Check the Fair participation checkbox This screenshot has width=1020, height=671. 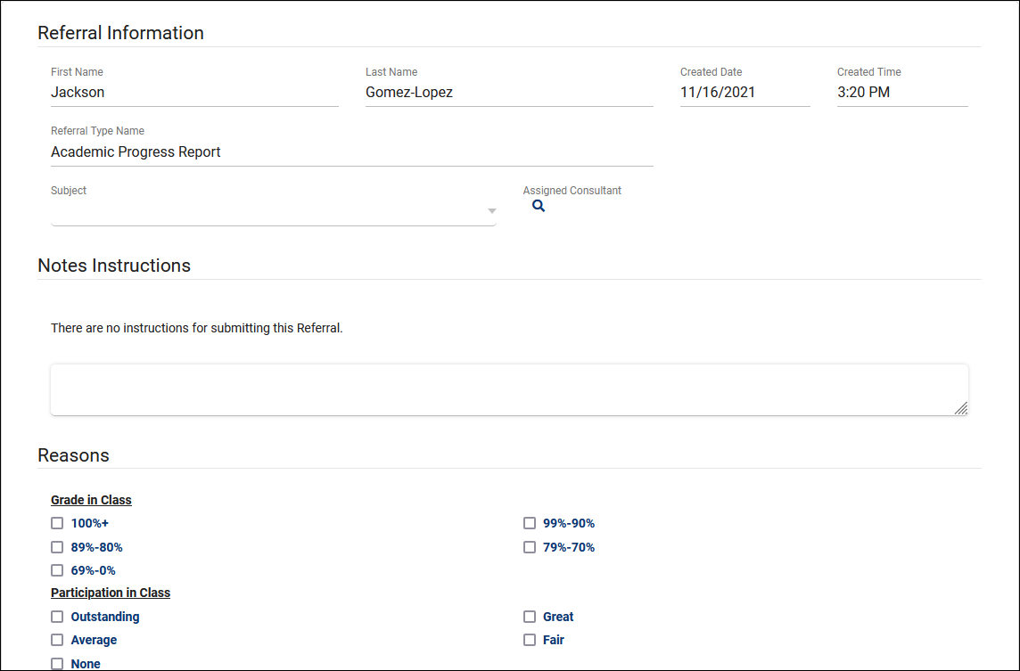pyautogui.click(x=530, y=640)
